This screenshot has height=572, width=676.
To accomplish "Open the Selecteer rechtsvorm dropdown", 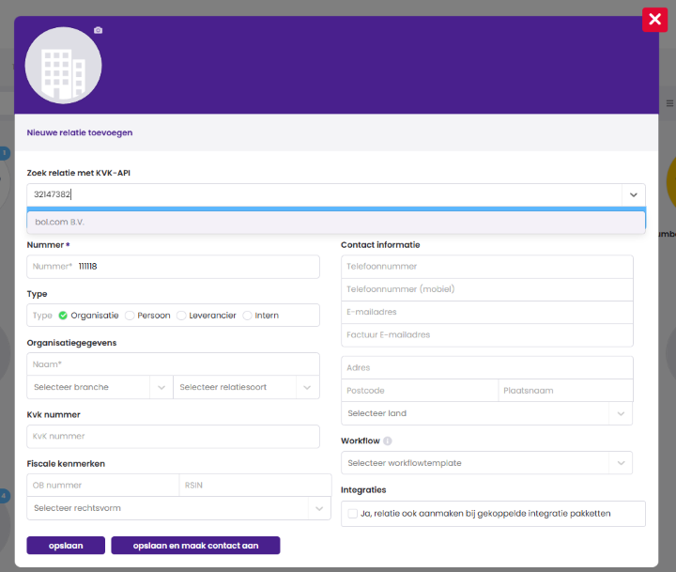I will [x=318, y=508].
